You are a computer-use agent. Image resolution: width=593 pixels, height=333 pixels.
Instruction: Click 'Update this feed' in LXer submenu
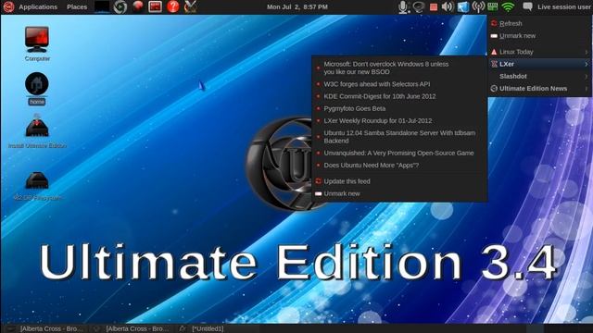tap(399, 181)
